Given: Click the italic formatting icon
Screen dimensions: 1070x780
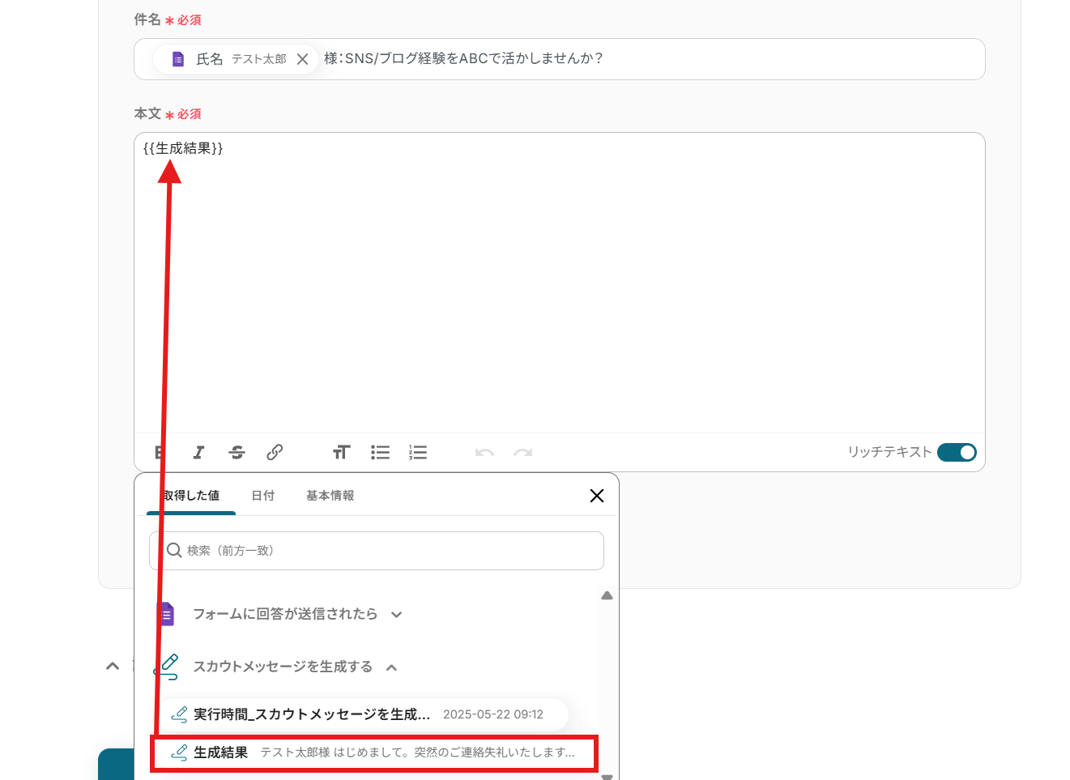Looking at the screenshot, I should 198,453.
